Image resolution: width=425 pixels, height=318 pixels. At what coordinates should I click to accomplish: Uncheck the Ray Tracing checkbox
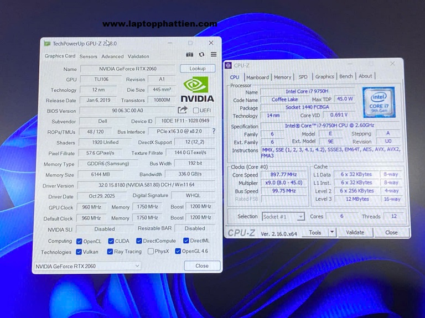click(x=111, y=251)
